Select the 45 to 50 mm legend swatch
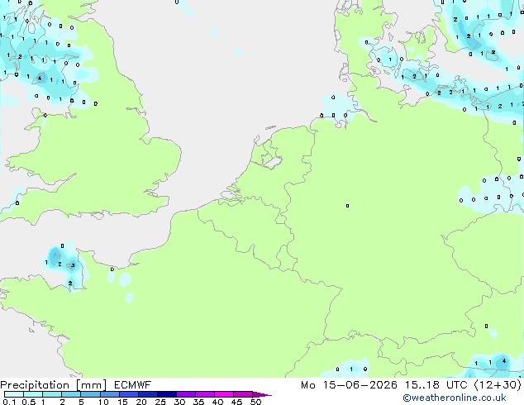 (243, 394)
